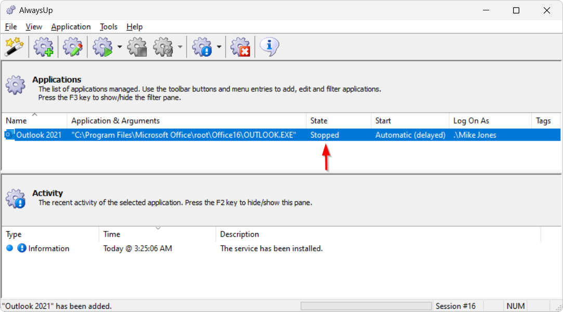Click 'The service has been installed.' description
The image size is (563, 312).
coord(271,248)
